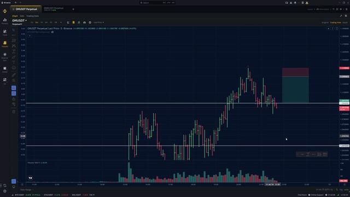The width and height of the screenshot is (350, 197).
Task: Open the Date Range dropdown
Action: click(27, 190)
